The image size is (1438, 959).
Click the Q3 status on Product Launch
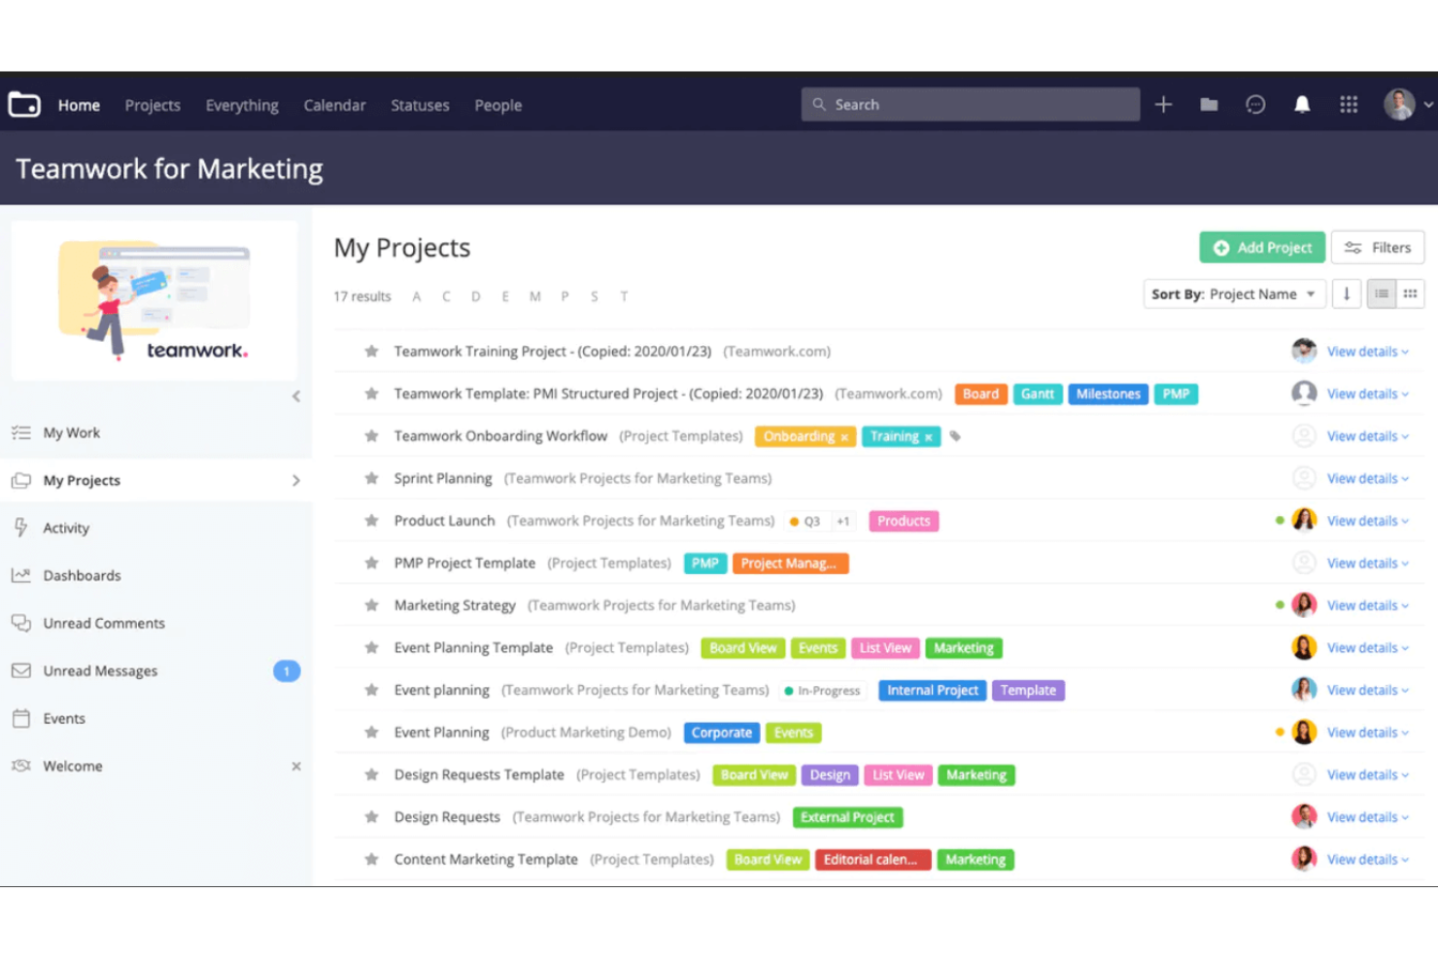(x=805, y=522)
